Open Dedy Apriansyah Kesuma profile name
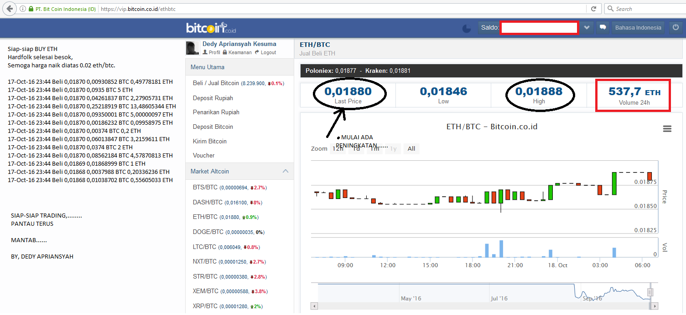Screen dimensions: 686x315 239,44
